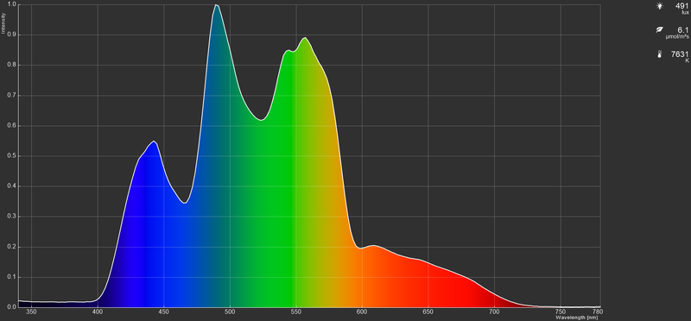Viewport: 691px width, 321px height.
Task: Click the 550 wavelength tick label
Action: 295,312
